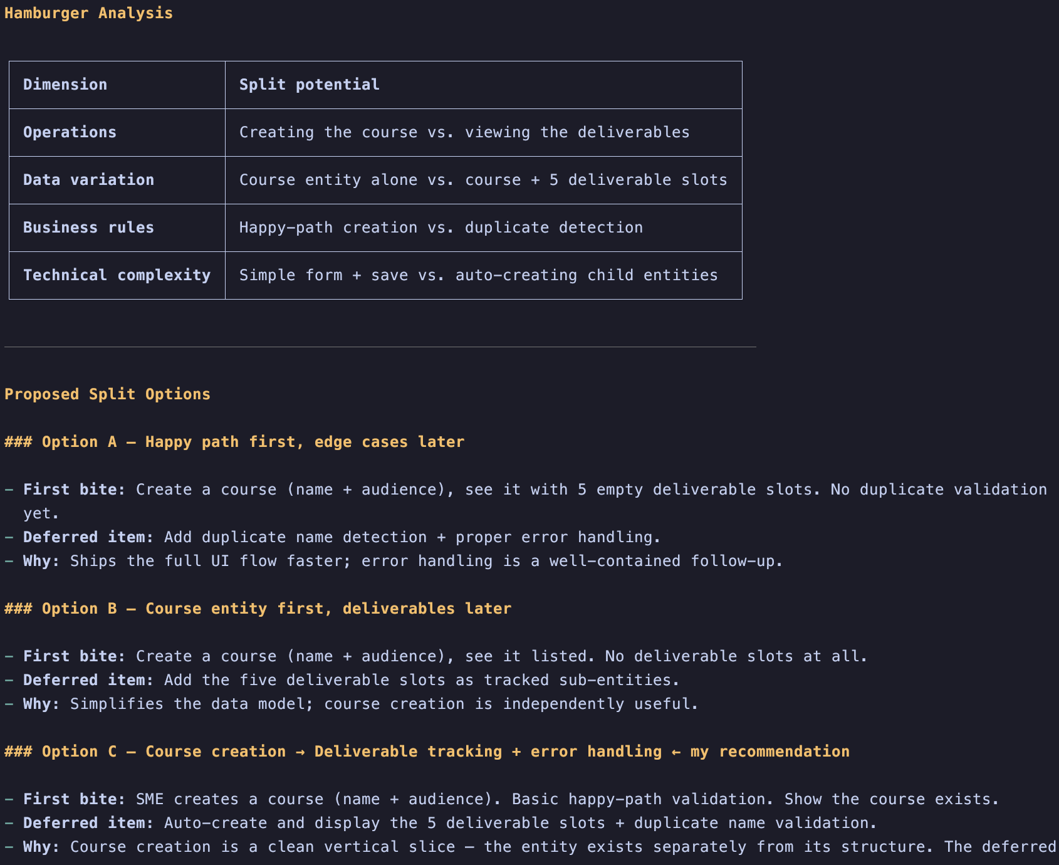Image resolution: width=1059 pixels, height=865 pixels.
Task: Click Option B's 'Why' explanation line
Action: [352, 704]
